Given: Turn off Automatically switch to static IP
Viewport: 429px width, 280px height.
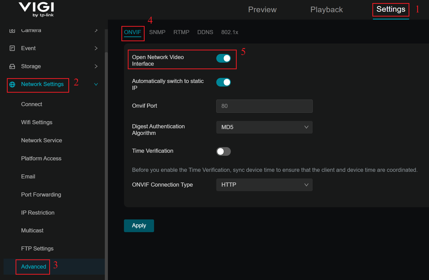Looking at the screenshot, I should 223,82.
